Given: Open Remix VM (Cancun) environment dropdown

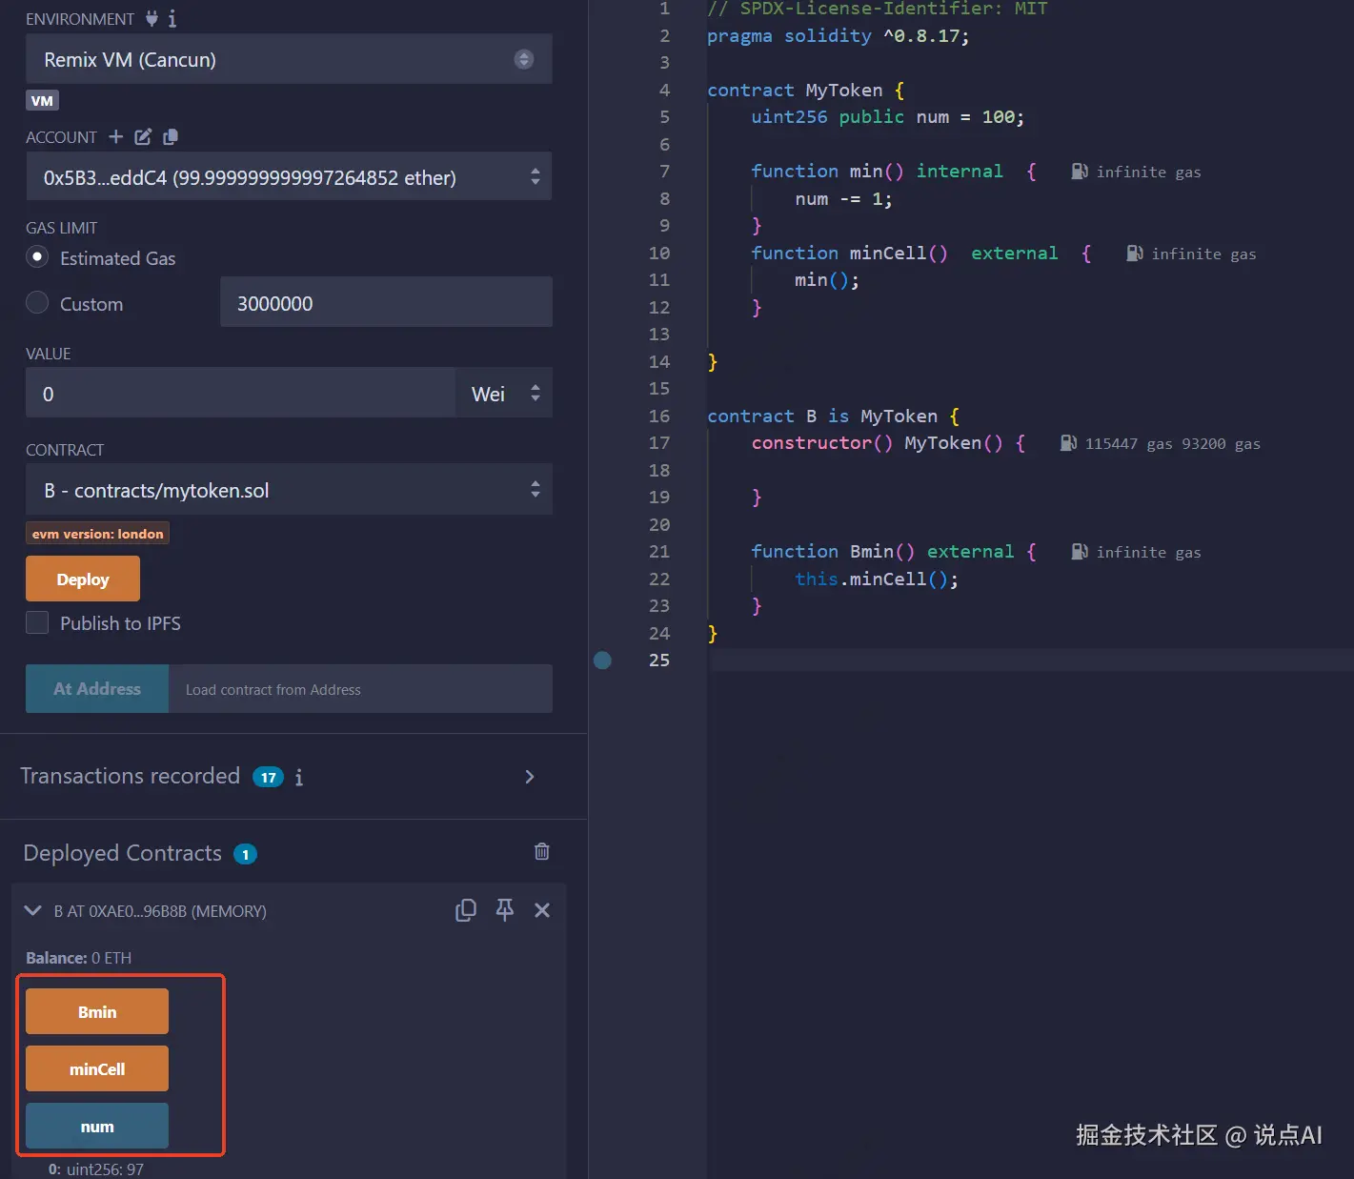Looking at the screenshot, I should point(289,59).
